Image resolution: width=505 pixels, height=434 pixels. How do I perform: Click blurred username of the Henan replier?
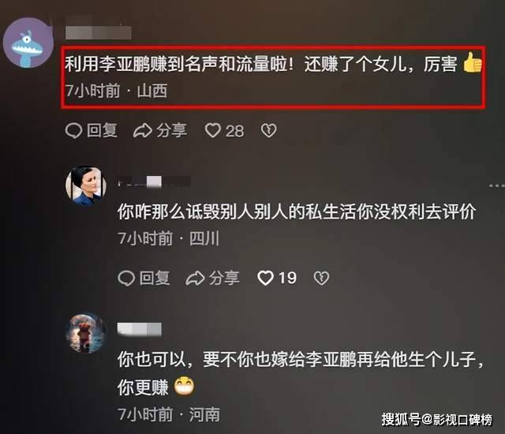tap(140, 329)
